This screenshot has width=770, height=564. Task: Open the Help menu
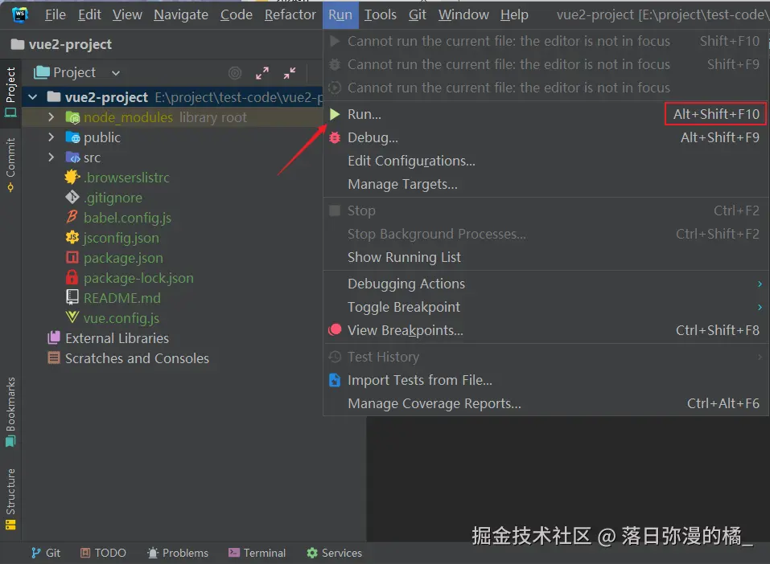click(514, 14)
